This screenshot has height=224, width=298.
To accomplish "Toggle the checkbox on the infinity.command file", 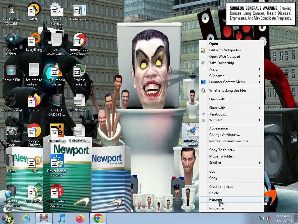I will (188, 125).
